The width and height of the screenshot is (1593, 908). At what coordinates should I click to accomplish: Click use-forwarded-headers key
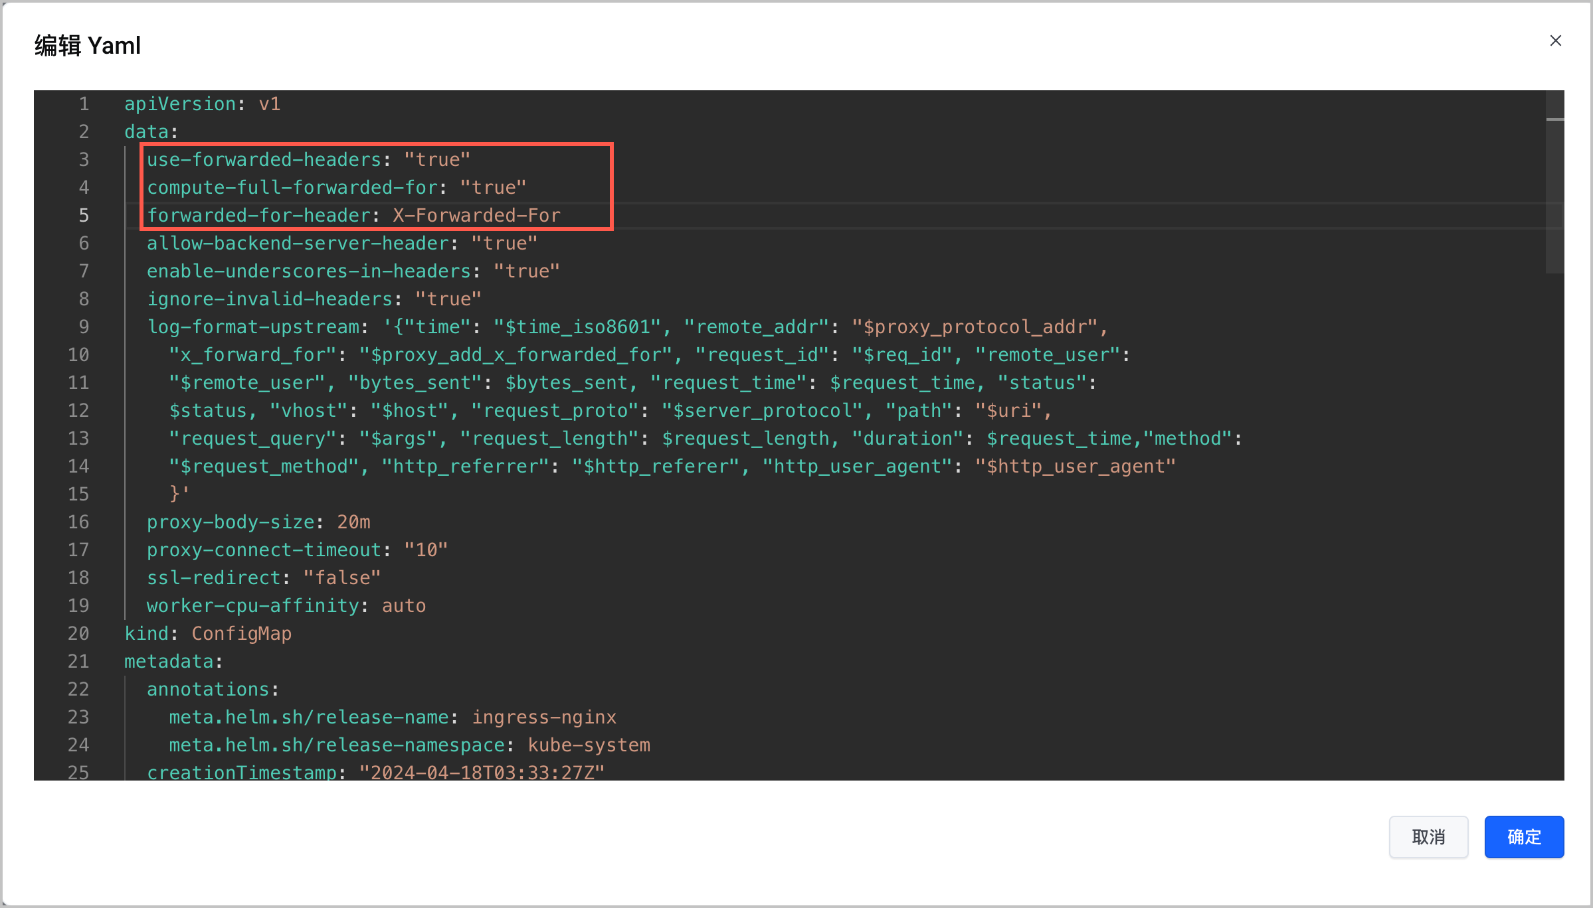[264, 159]
